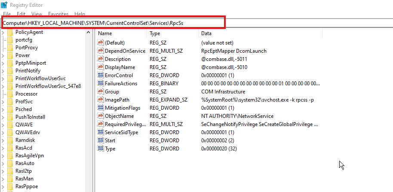Click the PptpMiniport folder icon
Viewport: 393px width, 192px height.
tap(10, 63)
